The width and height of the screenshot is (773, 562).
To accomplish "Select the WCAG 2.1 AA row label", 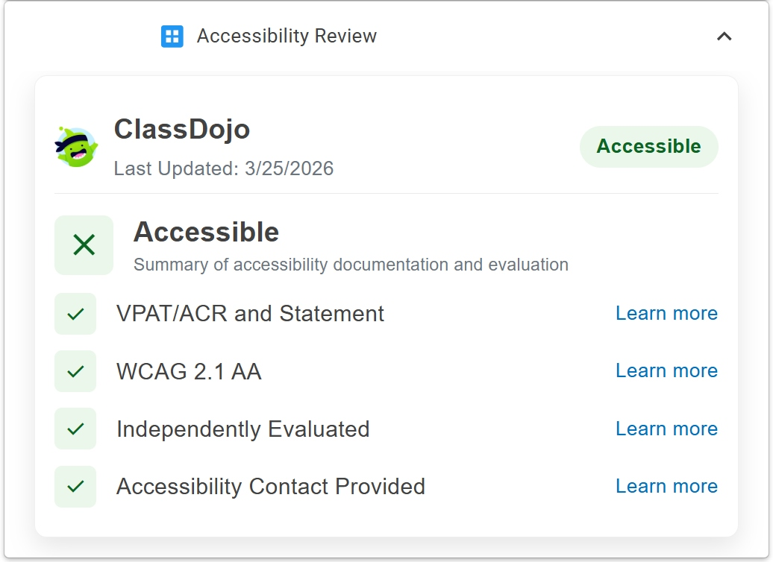I will (189, 371).
